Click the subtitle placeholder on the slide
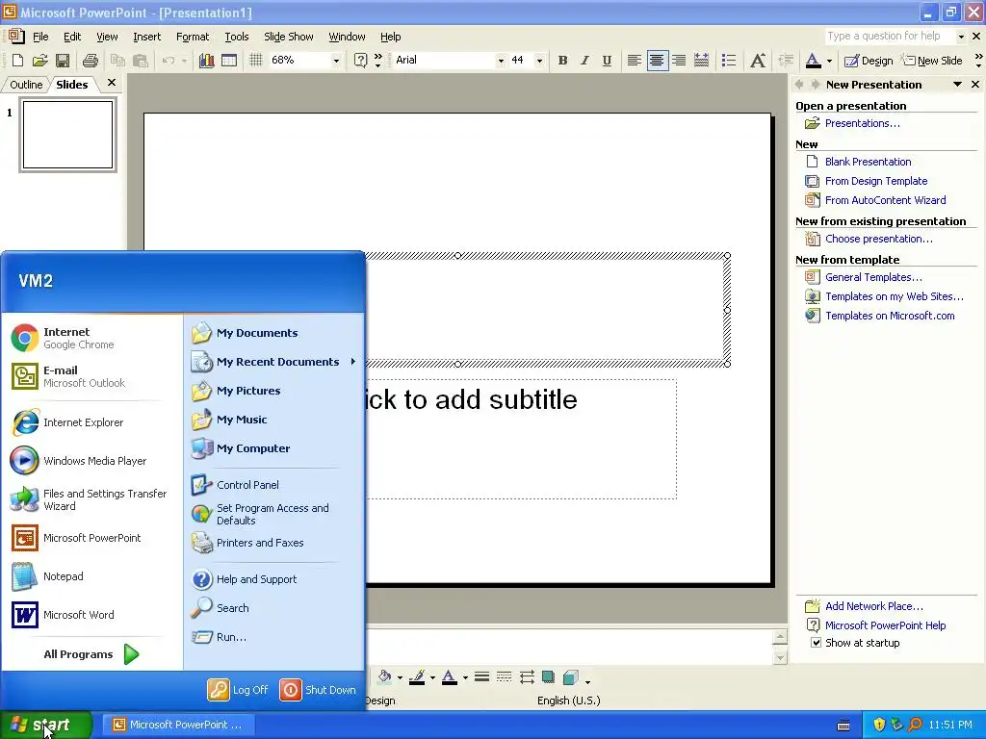Screen dimensions: 986x739 521,439
